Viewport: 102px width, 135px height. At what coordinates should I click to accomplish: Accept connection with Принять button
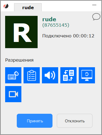(35, 121)
